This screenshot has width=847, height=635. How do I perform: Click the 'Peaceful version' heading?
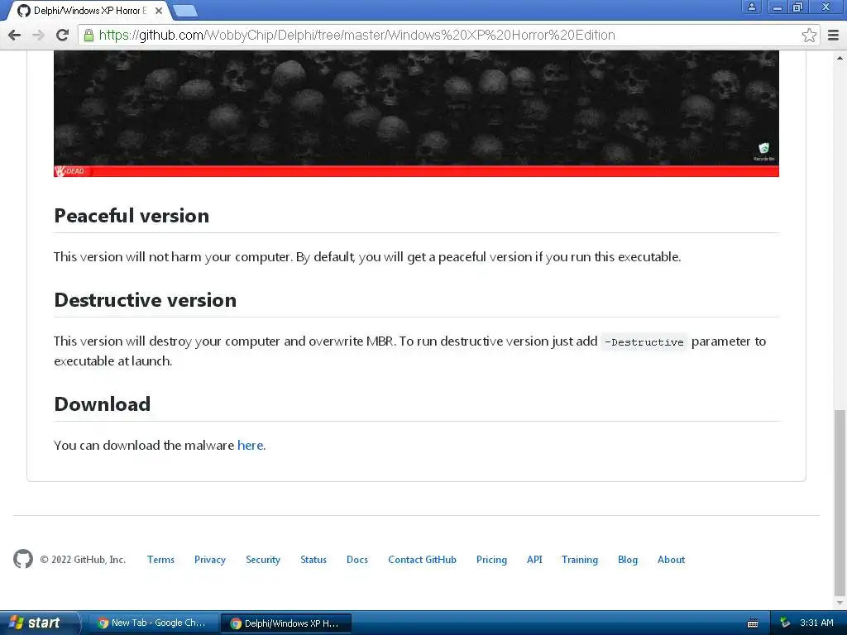coord(132,216)
